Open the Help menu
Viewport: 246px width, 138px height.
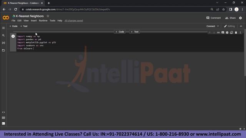tap(60, 21)
